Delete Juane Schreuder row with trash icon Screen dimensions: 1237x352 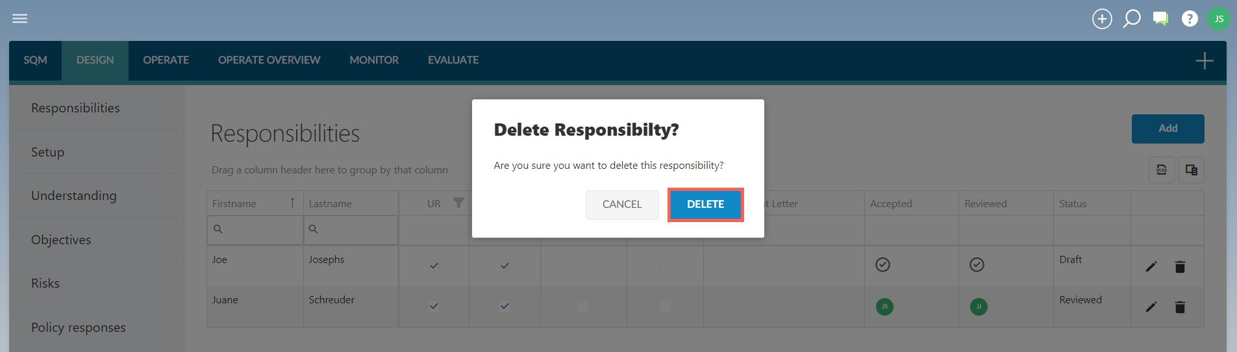(1180, 307)
